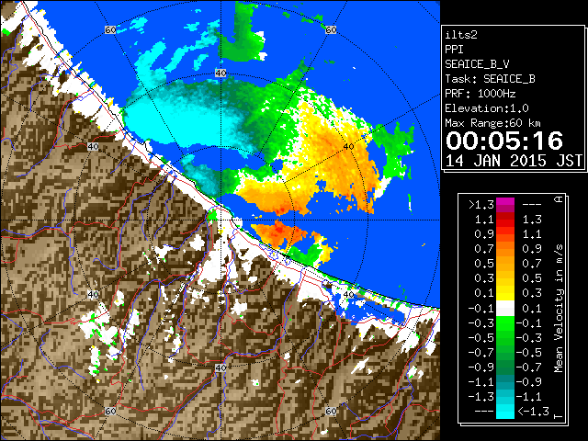588x441 pixels.
Task: Click the 'PRF: 1000Hz' entry
Action: coord(480,94)
